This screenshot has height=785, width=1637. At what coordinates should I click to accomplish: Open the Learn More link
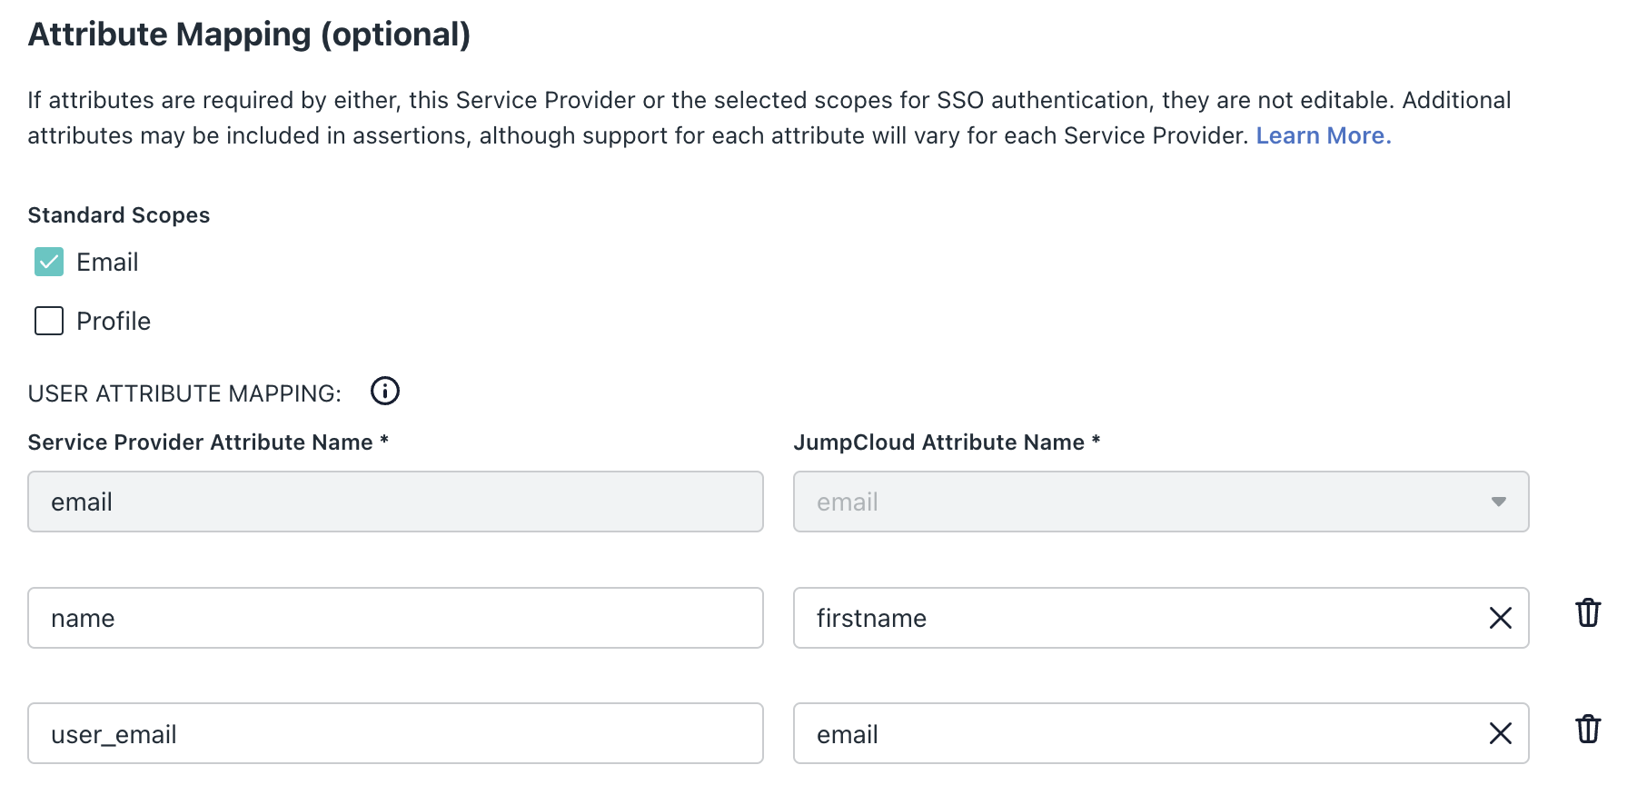click(x=1323, y=135)
